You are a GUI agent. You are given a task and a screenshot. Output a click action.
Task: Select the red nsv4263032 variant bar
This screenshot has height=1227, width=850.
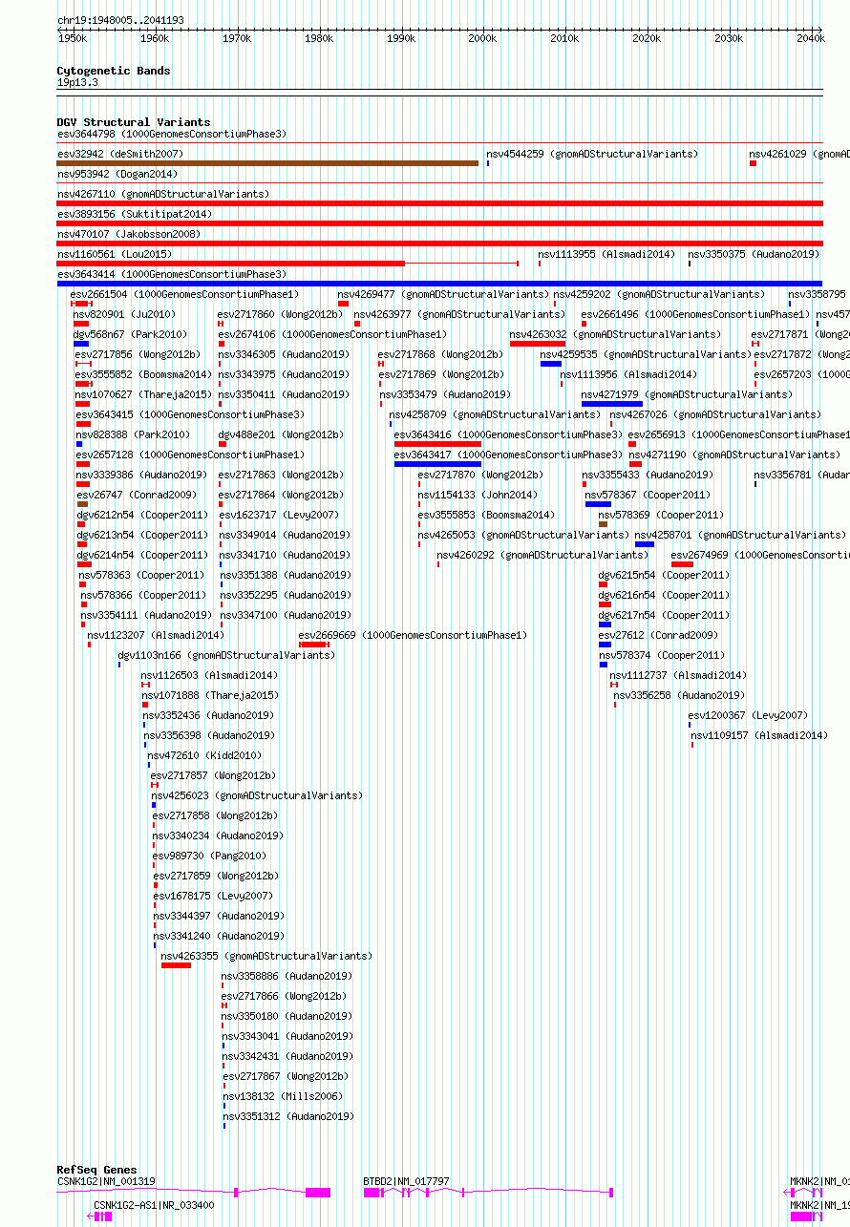tap(538, 344)
